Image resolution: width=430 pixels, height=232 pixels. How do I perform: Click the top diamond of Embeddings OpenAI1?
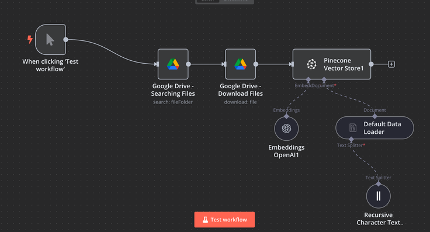point(286,116)
